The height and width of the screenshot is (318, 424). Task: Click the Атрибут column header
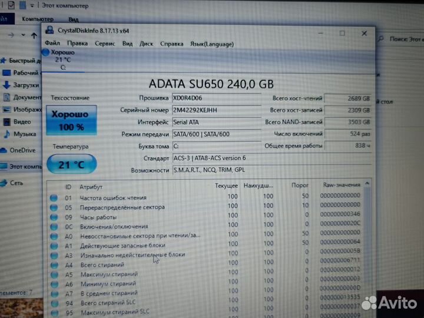click(x=91, y=187)
